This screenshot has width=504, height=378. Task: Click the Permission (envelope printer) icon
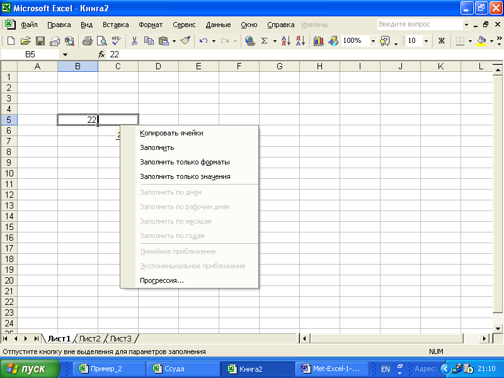pos(55,41)
